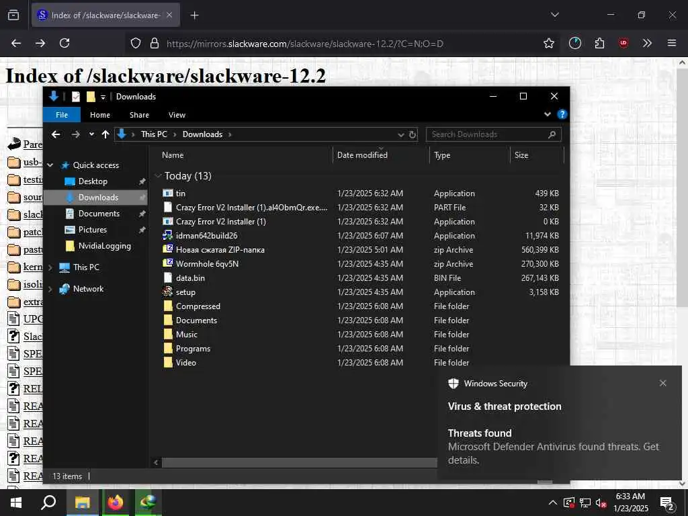Open Windows taskbar search
The width and height of the screenshot is (688, 516).
tap(48, 503)
